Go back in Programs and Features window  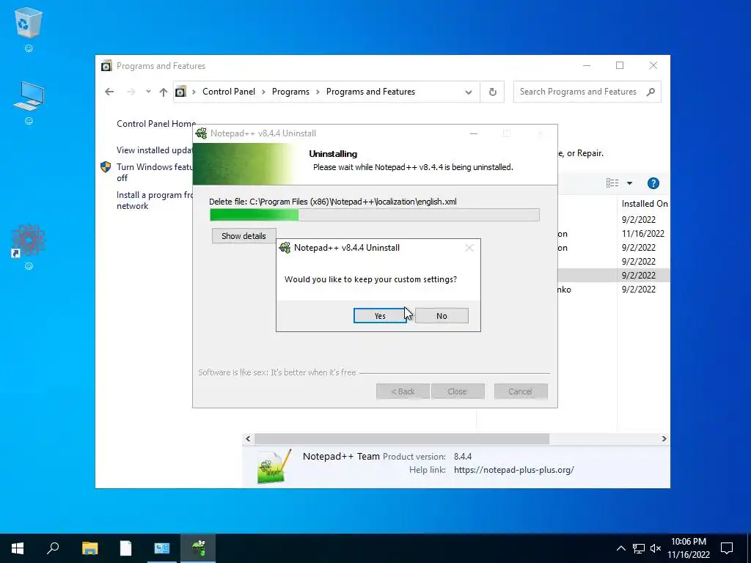(109, 92)
